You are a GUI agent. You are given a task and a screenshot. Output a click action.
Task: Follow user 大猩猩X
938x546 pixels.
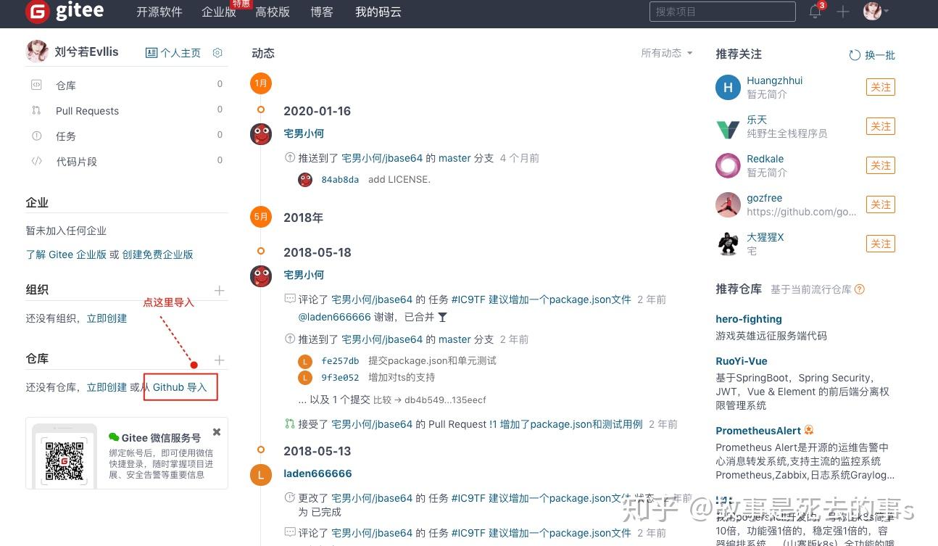pos(881,244)
